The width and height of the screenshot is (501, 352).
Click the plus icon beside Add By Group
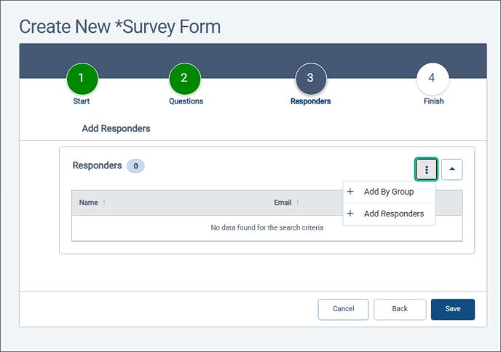tap(350, 192)
